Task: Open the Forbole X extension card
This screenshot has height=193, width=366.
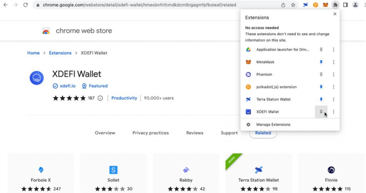Action: (x=41, y=173)
